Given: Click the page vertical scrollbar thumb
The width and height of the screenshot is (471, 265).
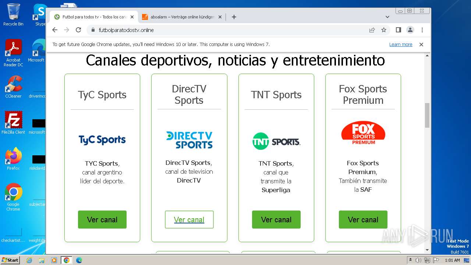Looking at the screenshot, I should [x=427, y=115].
